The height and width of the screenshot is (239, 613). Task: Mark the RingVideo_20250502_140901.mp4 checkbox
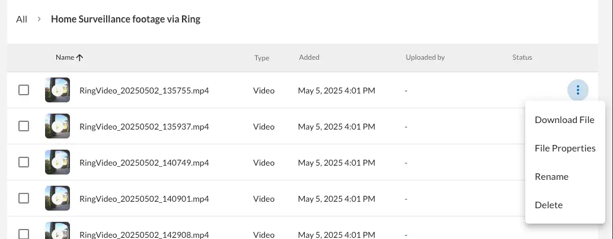(x=24, y=198)
